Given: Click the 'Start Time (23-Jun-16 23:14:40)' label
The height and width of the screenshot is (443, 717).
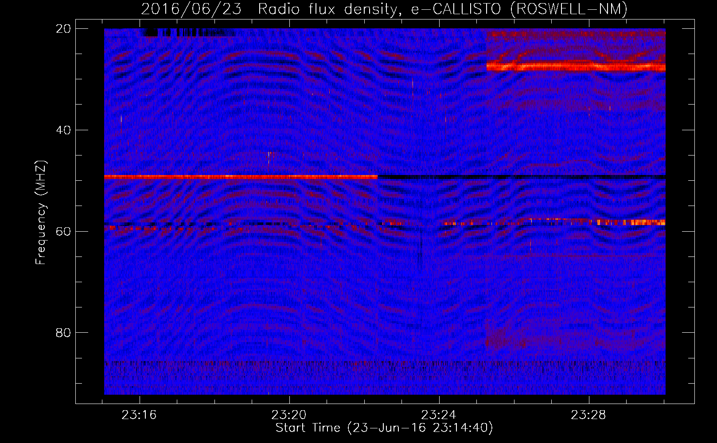Looking at the screenshot, I should pyautogui.click(x=384, y=428).
